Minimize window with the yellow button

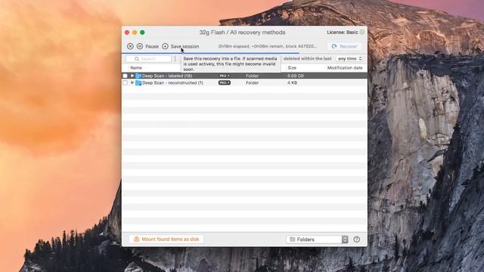click(135, 32)
